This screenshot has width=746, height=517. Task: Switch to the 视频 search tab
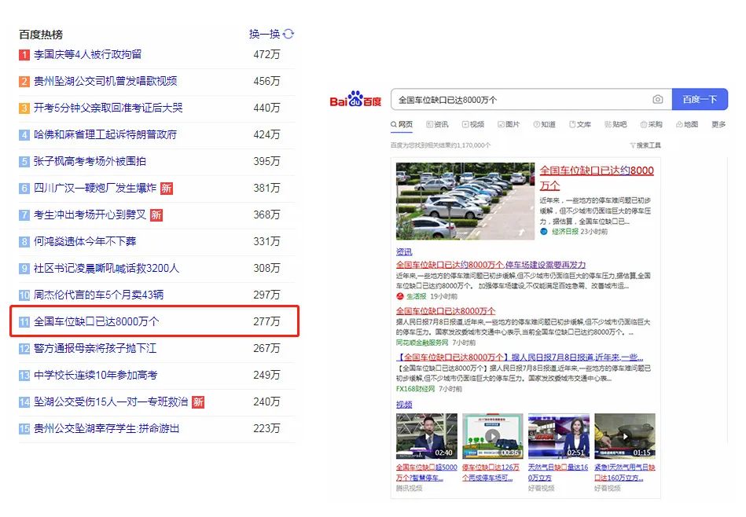473,124
